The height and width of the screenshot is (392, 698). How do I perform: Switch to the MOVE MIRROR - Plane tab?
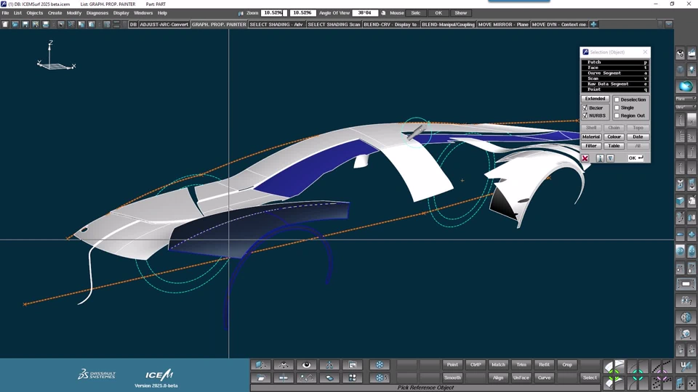(x=503, y=24)
